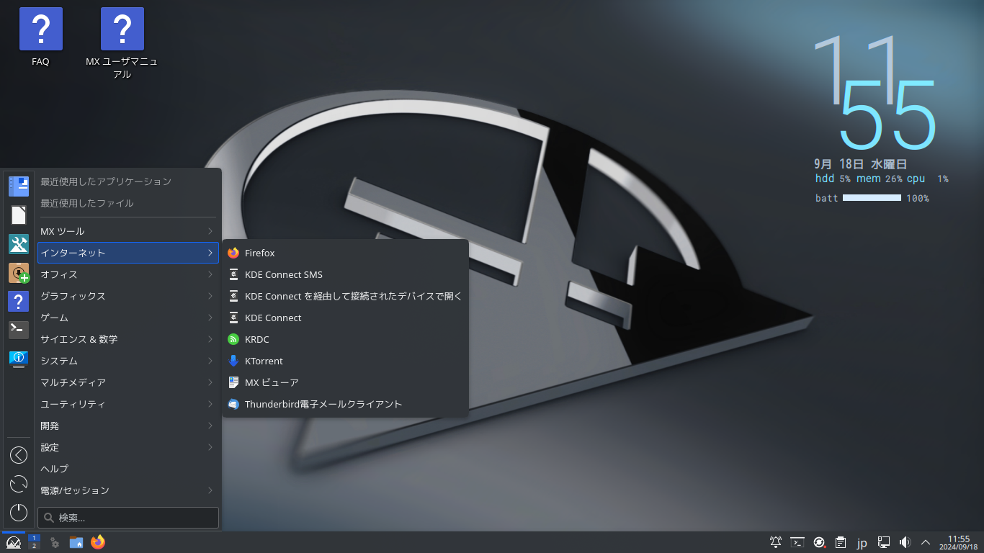Expand the システム submenu arrow

tap(210, 361)
